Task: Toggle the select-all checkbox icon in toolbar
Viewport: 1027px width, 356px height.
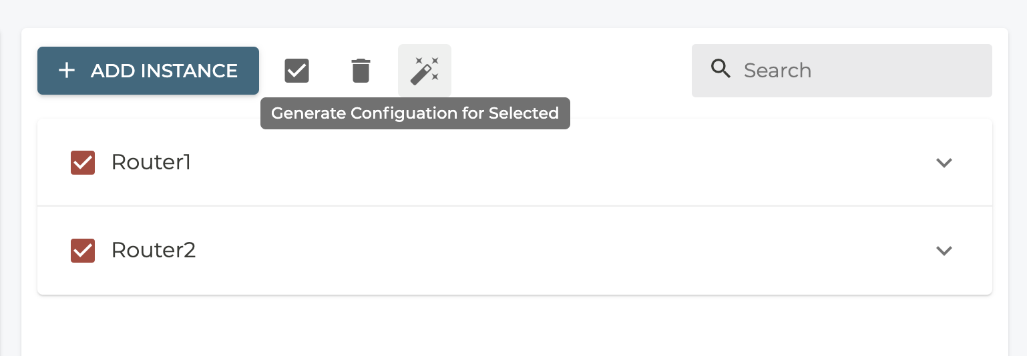Action: pyautogui.click(x=296, y=71)
